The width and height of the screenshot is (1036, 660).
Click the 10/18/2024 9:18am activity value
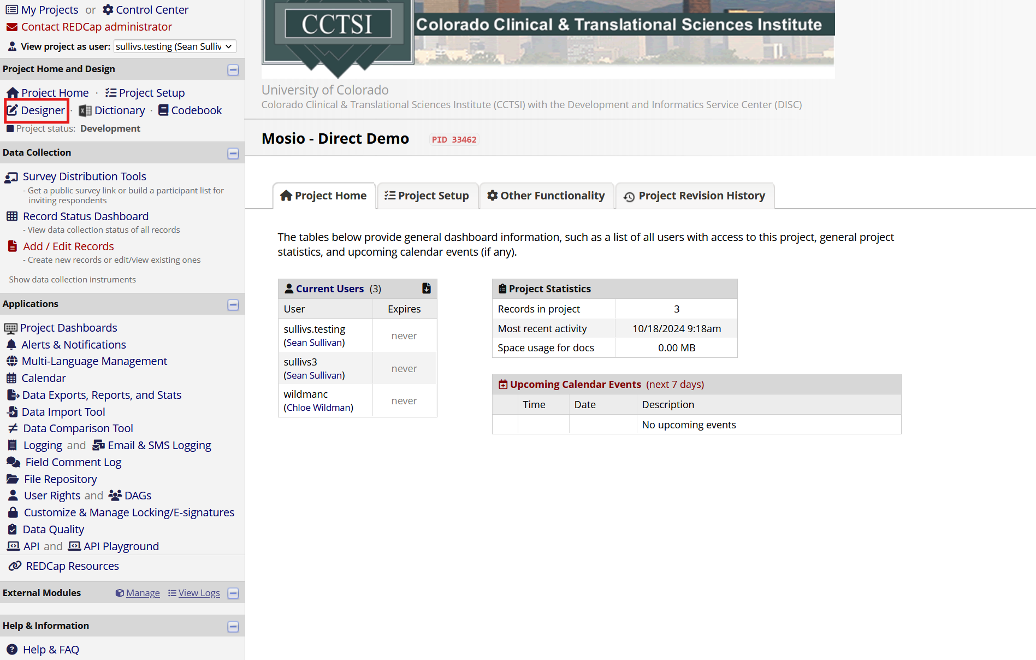677,328
